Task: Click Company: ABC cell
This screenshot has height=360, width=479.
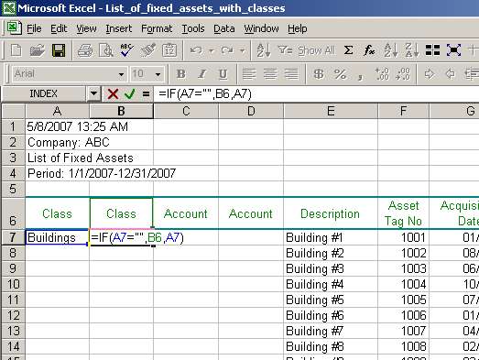Action: point(57,142)
